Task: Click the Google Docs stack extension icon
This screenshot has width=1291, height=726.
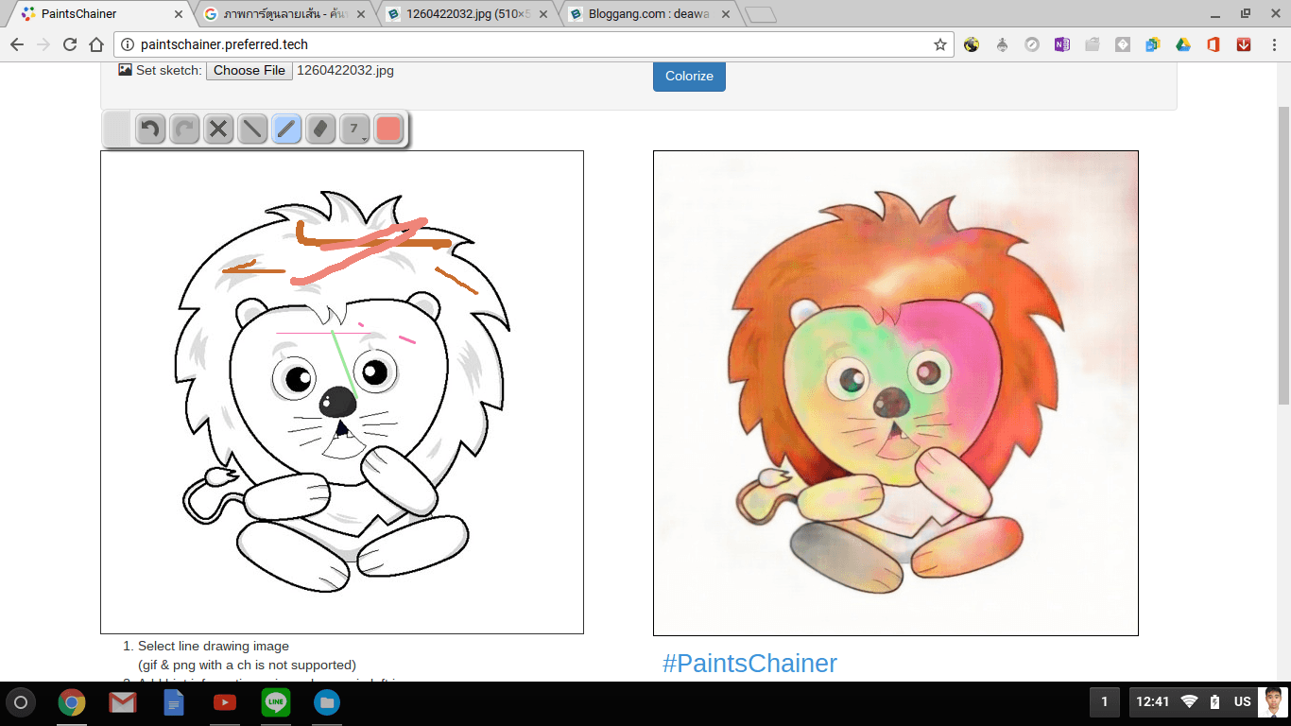Action: click(1153, 44)
